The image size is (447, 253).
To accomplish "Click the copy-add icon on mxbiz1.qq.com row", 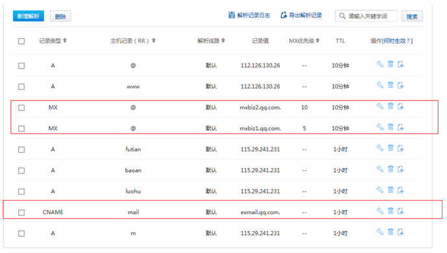I will point(400,127).
